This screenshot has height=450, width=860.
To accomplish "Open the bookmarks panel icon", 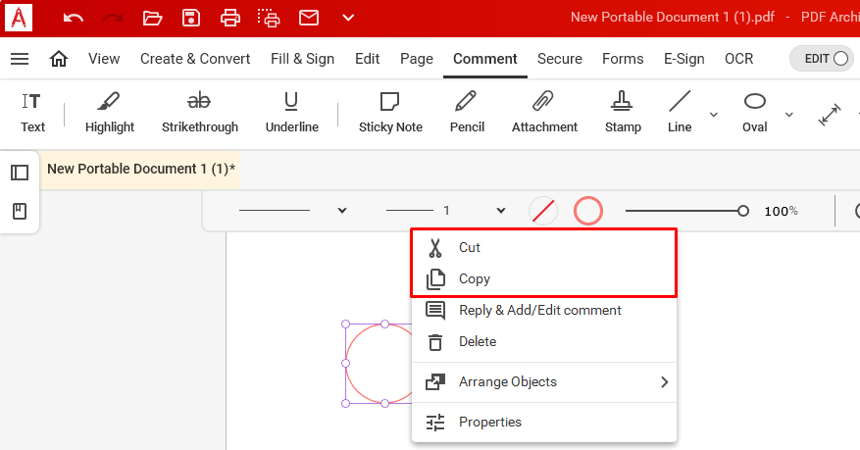I will point(20,211).
